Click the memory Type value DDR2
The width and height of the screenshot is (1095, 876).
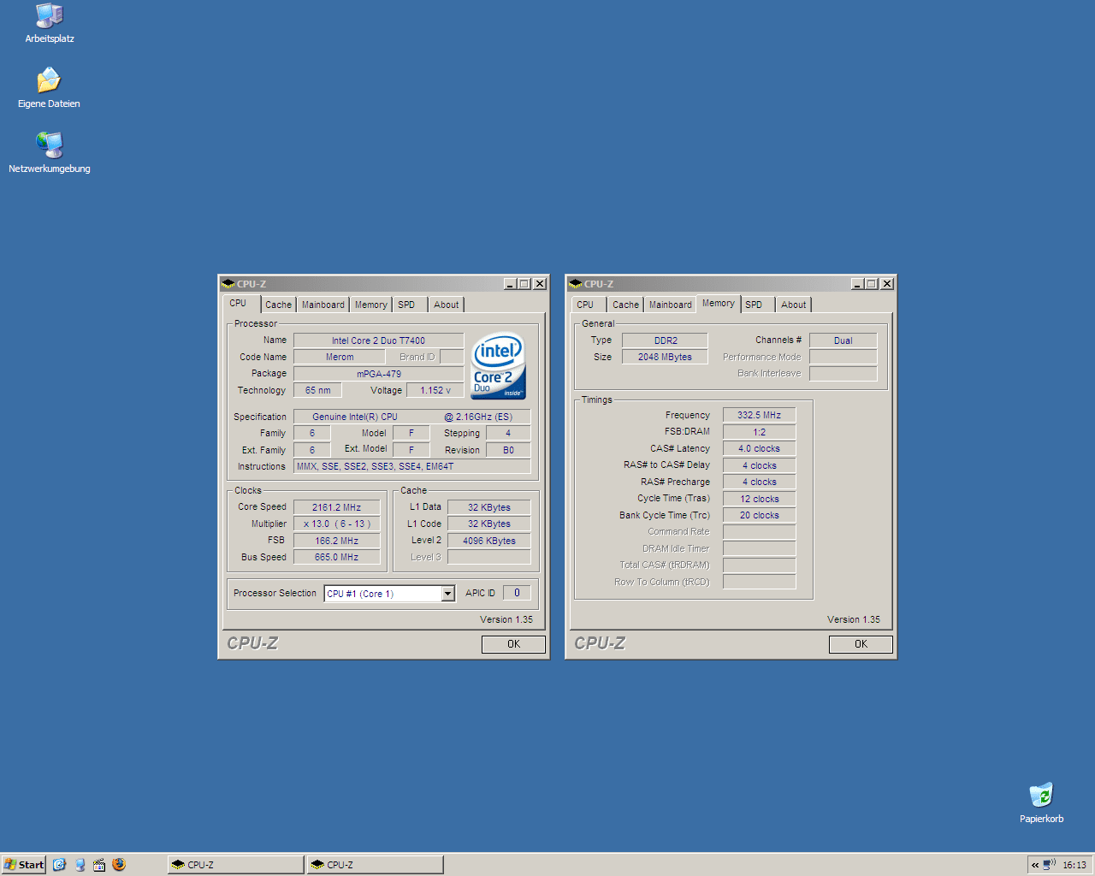pos(665,340)
